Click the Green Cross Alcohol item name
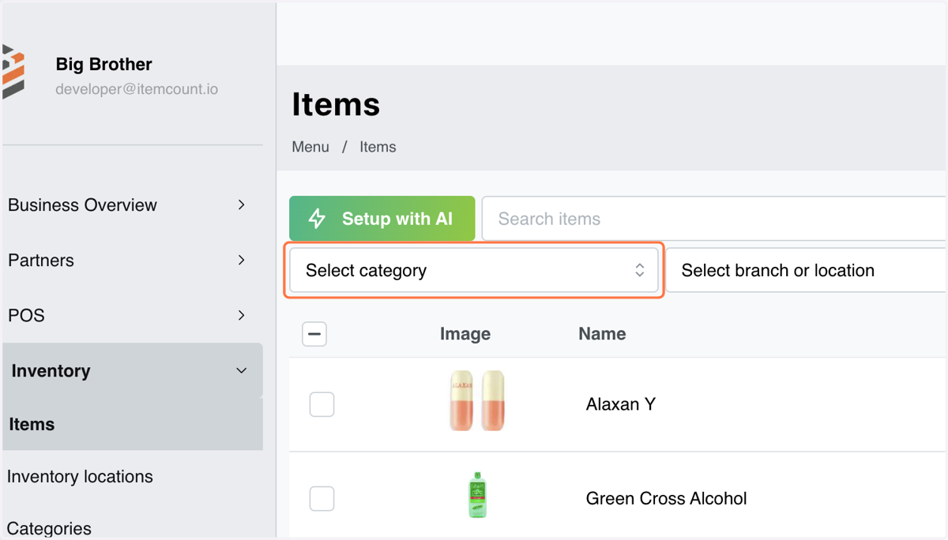The width and height of the screenshot is (948, 540). pos(666,498)
